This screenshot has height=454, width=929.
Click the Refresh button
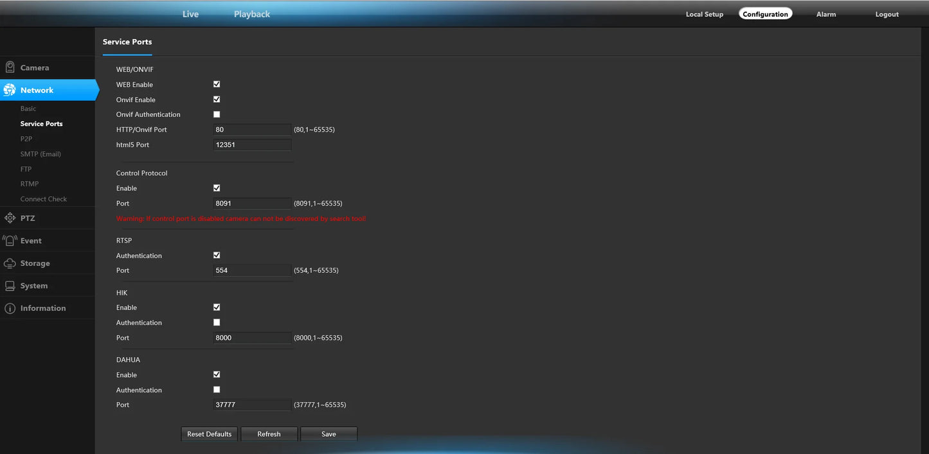[269, 434]
